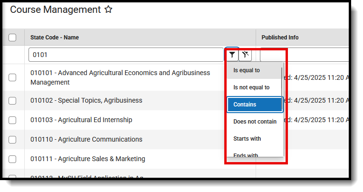Viewport: 363px width, 192px height.
Task: Open the State Code filter operator menu
Action: click(x=232, y=55)
